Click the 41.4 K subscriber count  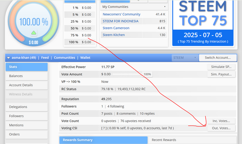tap(160, 14)
